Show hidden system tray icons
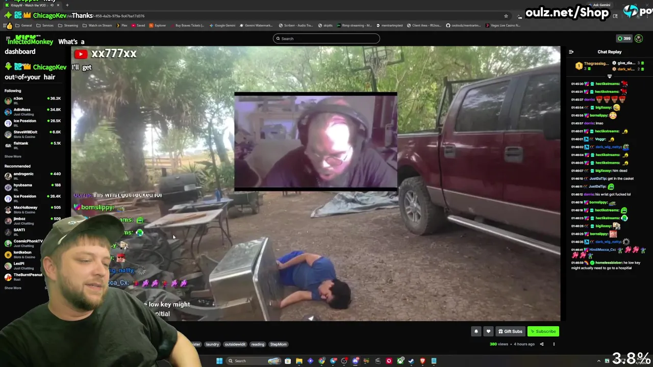Viewport: 653px width, 367px height. [598, 361]
